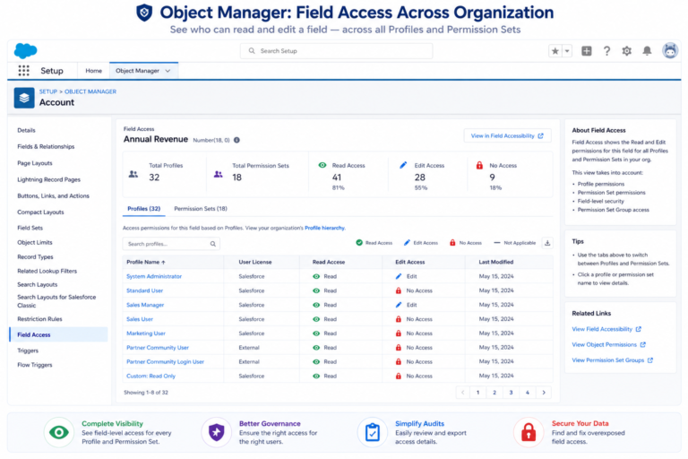Open Custom: Read Only profile link
The height and width of the screenshot is (459, 688).
click(150, 376)
